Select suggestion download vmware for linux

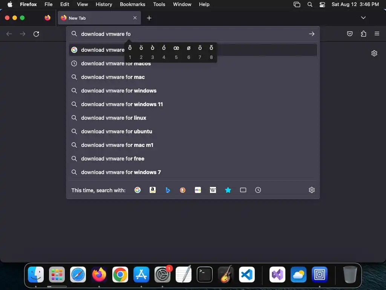click(193, 118)
